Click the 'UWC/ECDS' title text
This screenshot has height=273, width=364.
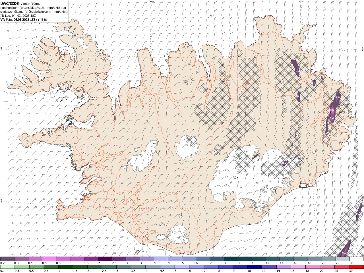click(x=10, y=3)
